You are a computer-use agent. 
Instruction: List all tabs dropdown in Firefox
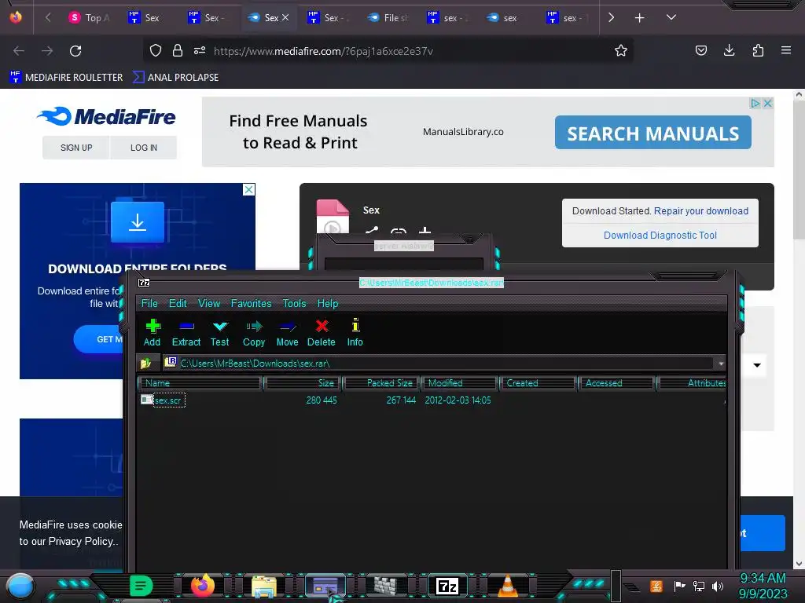coord(671,17)
